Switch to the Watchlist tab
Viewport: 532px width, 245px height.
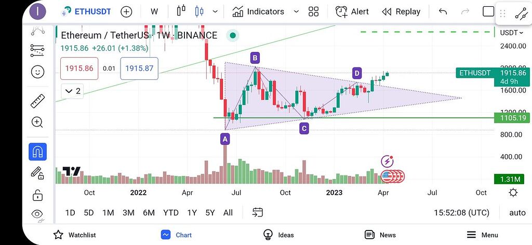tap(75, 235)
